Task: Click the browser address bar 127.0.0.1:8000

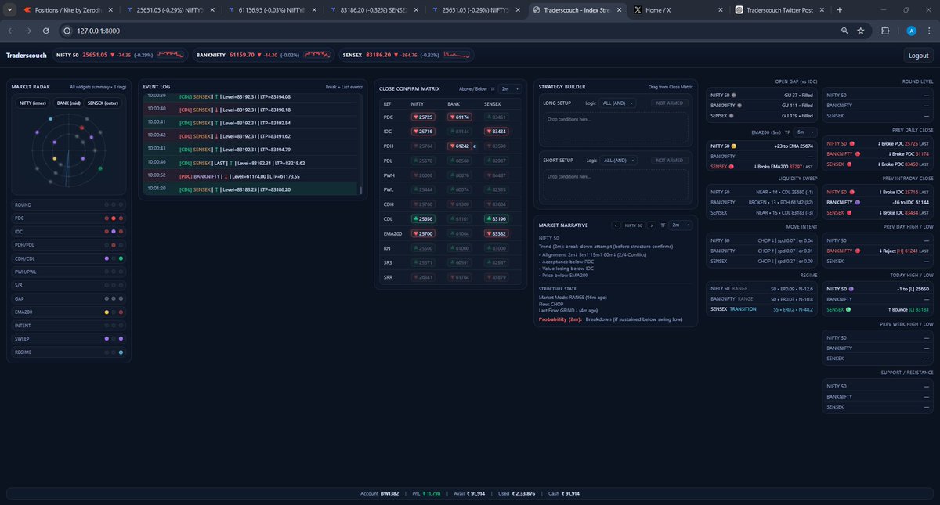Action: coord(446,31)
